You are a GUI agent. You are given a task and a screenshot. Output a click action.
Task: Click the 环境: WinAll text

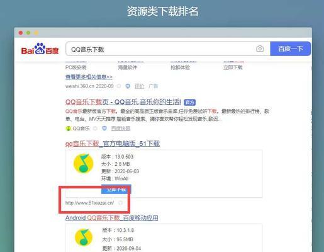point(115,179)
